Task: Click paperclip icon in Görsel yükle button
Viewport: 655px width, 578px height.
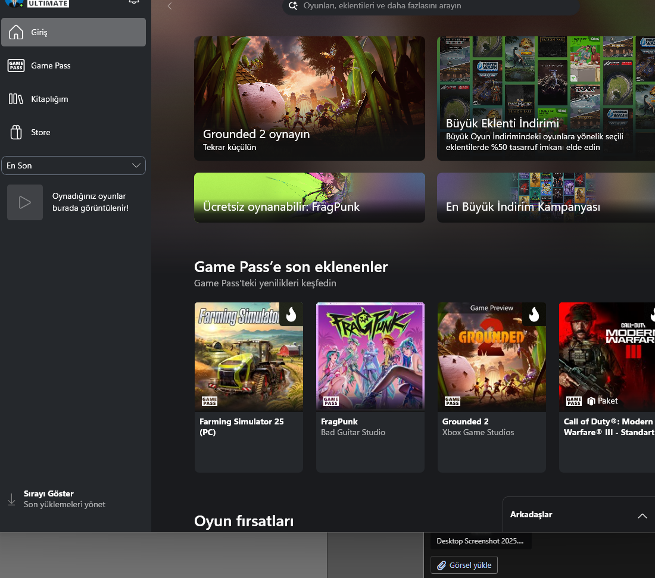Action: click(442, 565)
